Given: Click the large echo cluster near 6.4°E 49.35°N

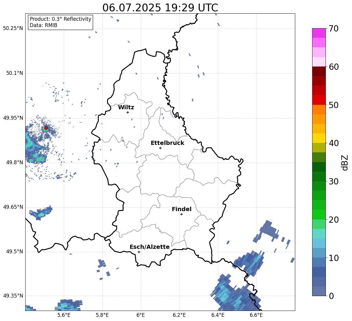Looking at the screenshot, I should [x=236, y=294].
